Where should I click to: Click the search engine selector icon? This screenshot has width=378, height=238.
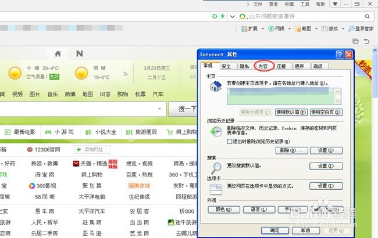[243, 17]
